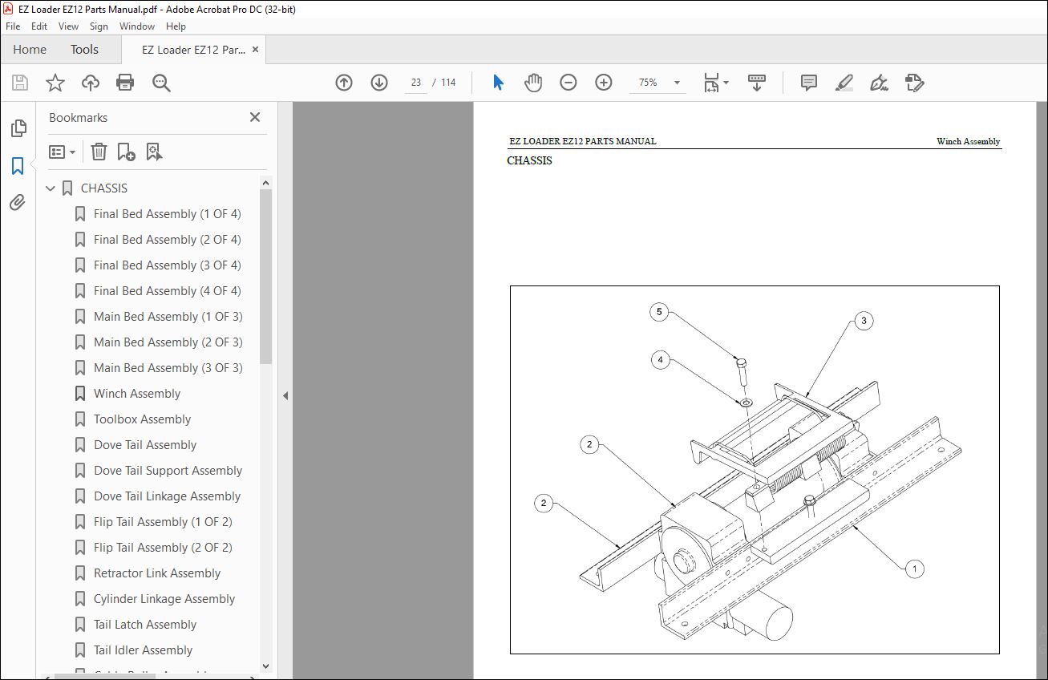Open Main Bed Assembly (2 OF 3) bookmark
This screenshot has height=680, width=1048.
click(x=168, y=342)
